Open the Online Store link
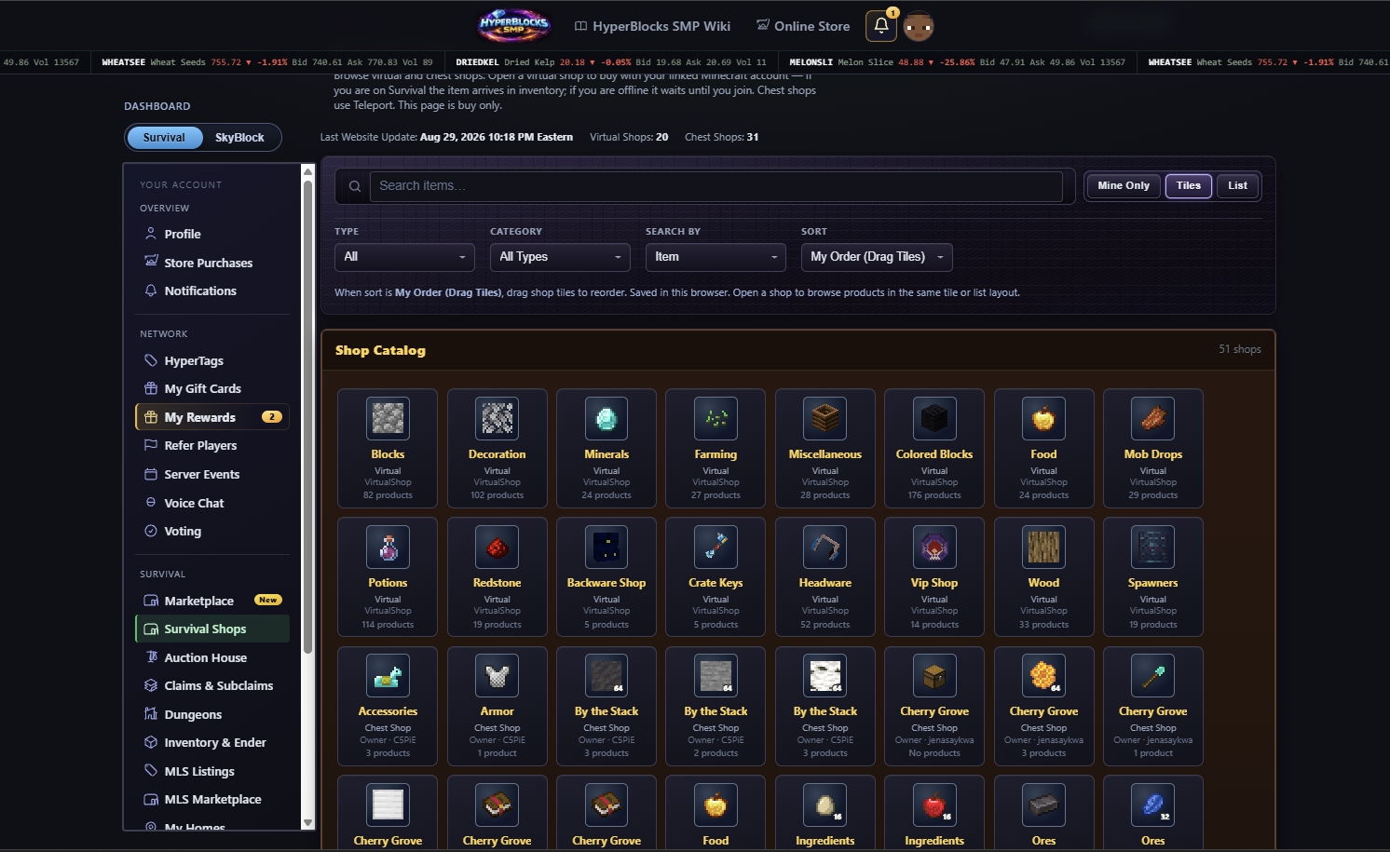 [803, 26]
